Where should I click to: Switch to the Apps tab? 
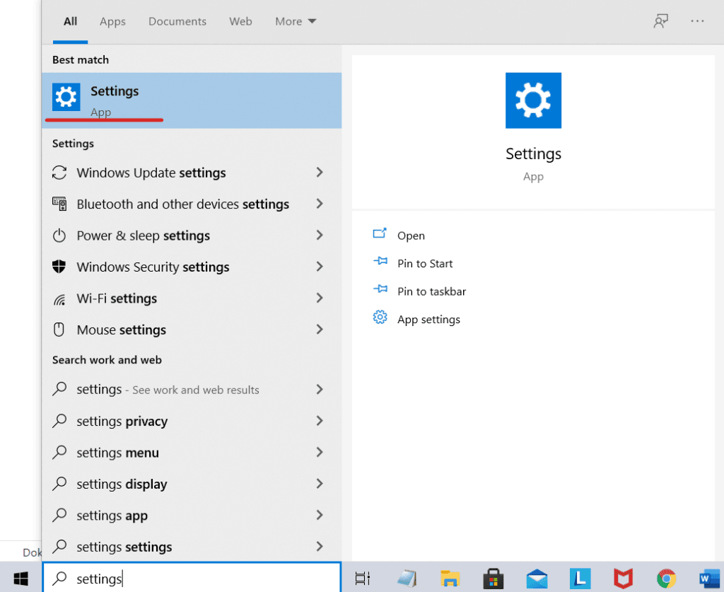(x=112, y=21)
